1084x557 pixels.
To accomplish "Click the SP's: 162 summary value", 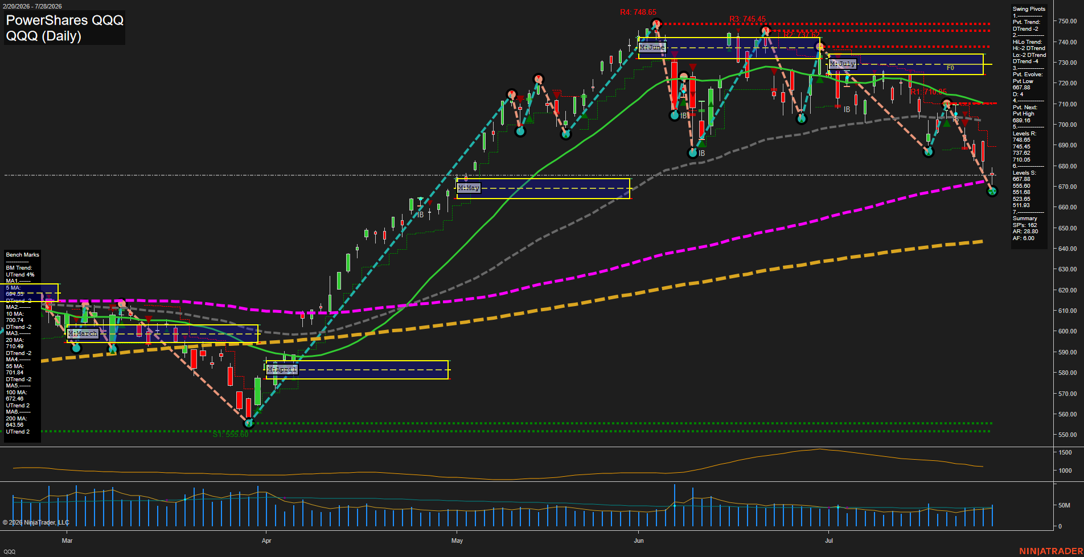I will [x=1025, y=225].
